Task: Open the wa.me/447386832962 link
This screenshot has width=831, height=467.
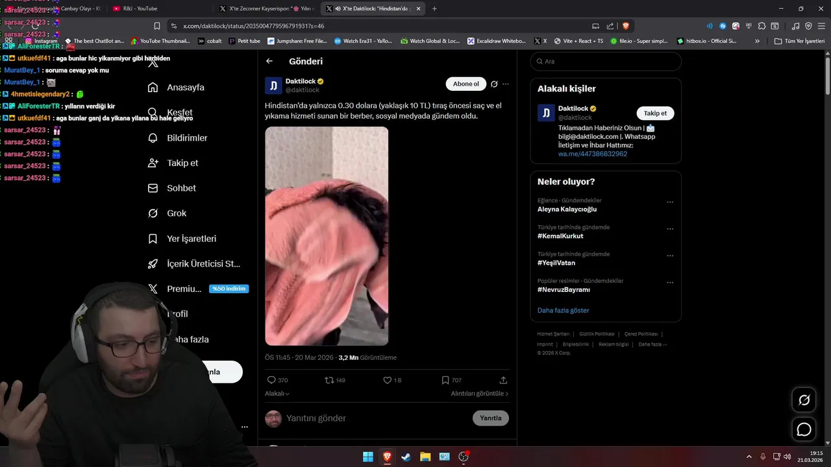Action: 592,154
